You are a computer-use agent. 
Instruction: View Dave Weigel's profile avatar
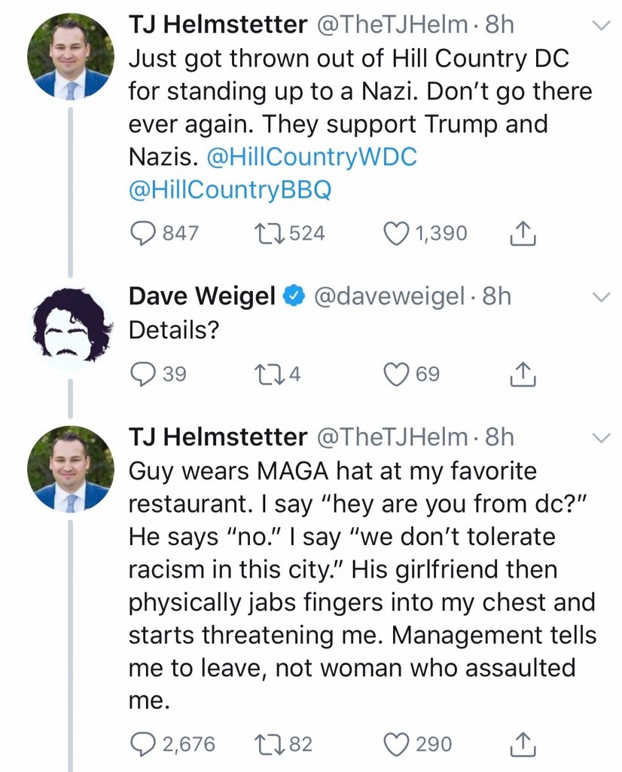click(x=70, y=326)
